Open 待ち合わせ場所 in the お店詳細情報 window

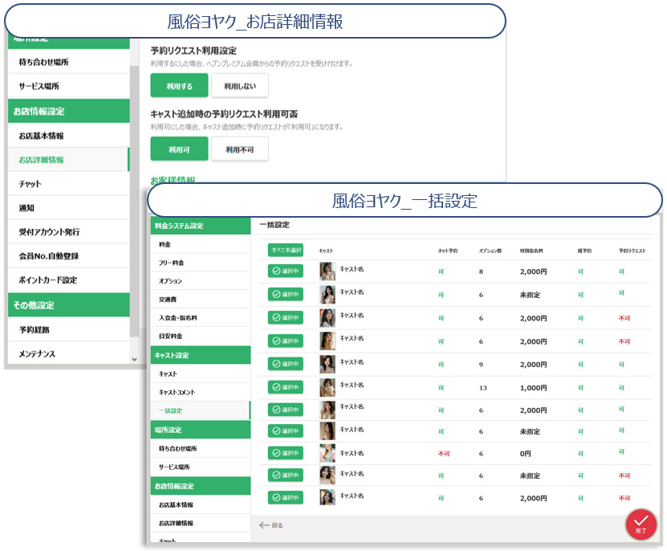pos(68,62)
